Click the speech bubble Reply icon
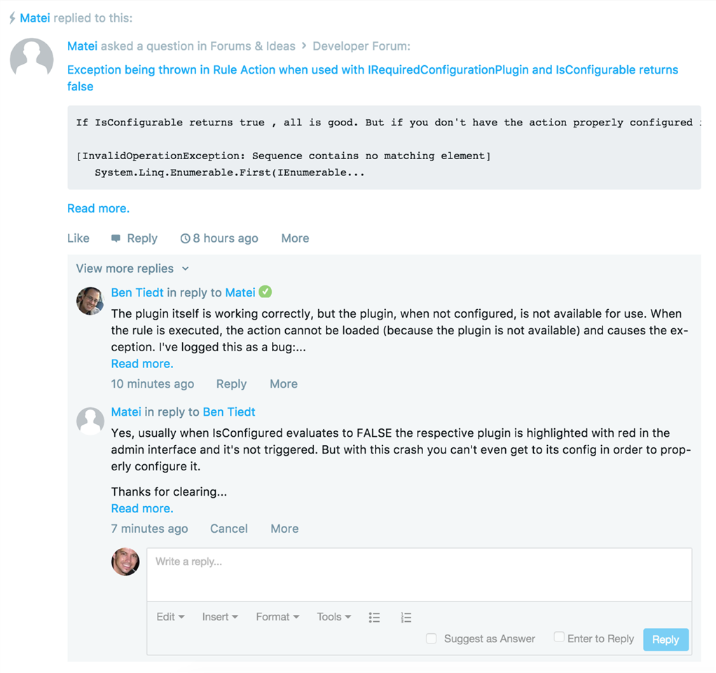 tap(116, 238)
